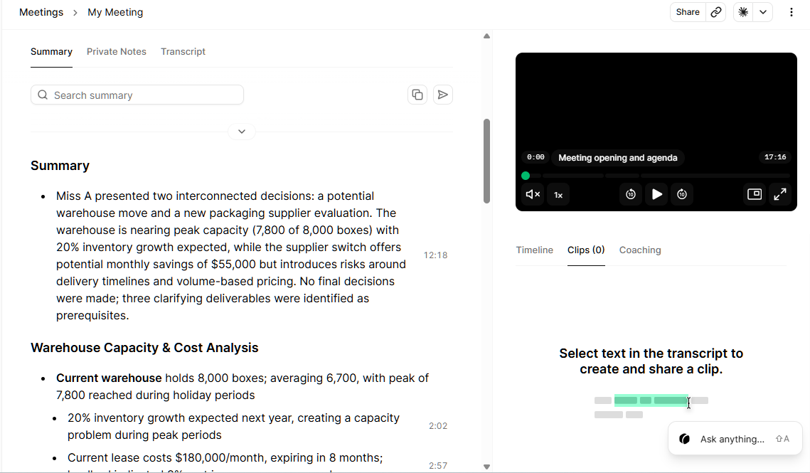Click the Ask anything chat box
Viewport: 810px width, 473px height.
click(735, 439)
